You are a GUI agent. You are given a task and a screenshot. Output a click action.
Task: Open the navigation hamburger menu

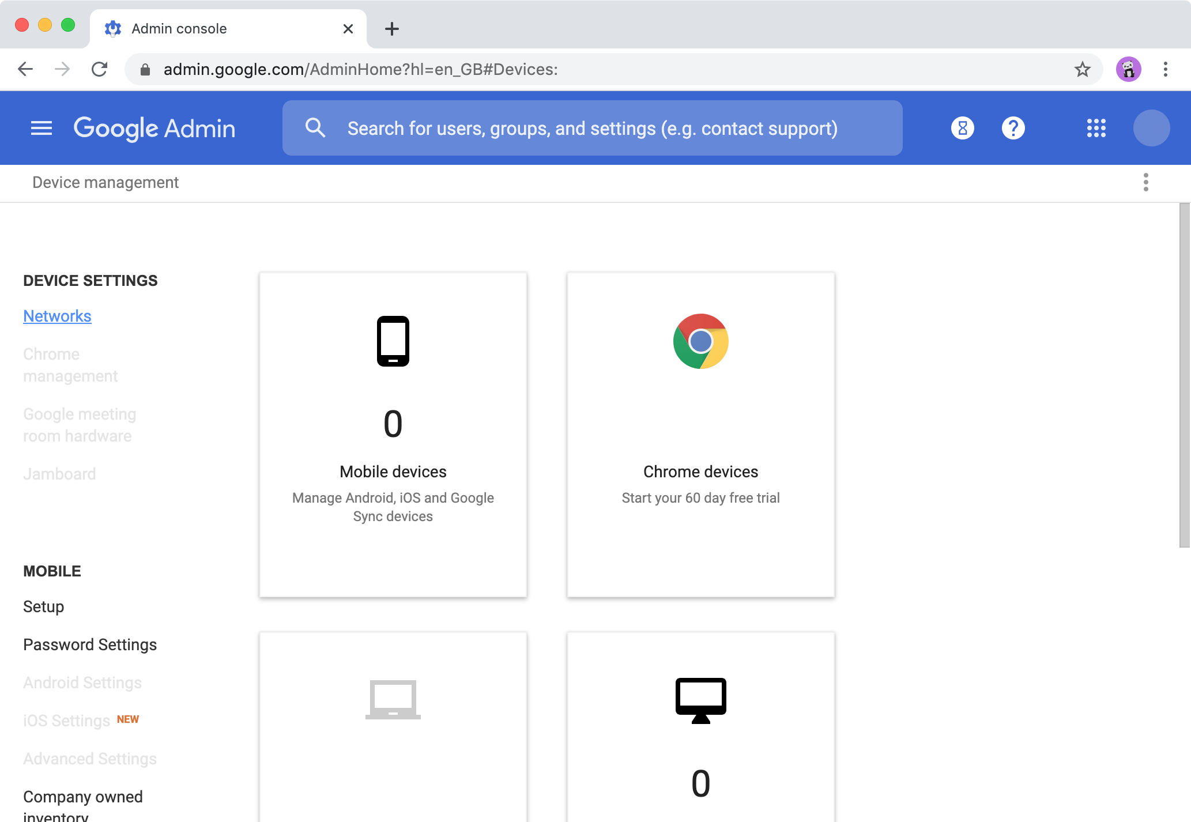[40, 128]
